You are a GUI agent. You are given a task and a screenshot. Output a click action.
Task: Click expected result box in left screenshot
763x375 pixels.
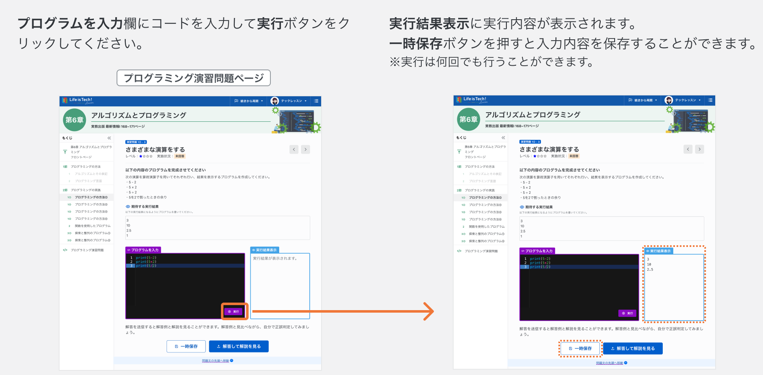pos(218,228)
